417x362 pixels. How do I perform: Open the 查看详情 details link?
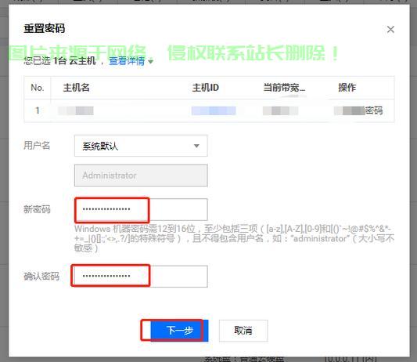tap(127, 61)
